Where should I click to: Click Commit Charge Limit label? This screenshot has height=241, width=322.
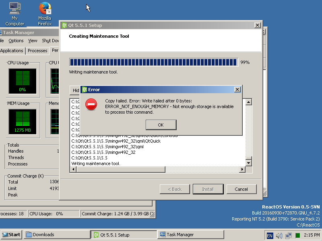pyautogui.click(x=12, y=188)
